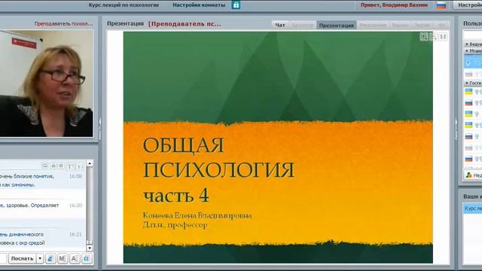Click the chat scrollbar up arrow
This screenshot has height=271, width=482.
pos(90,163)
